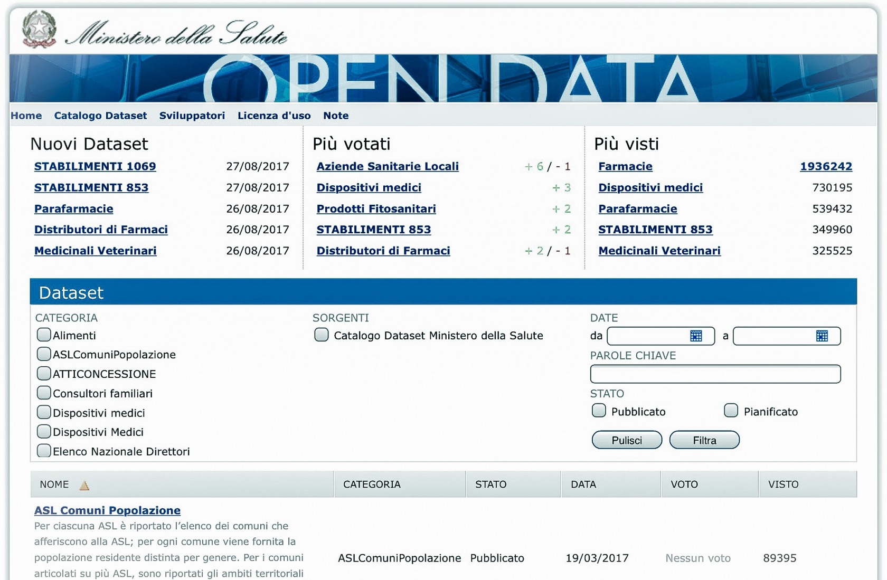Viewport: 887px width, 580px height.
Task: Open Dispositivi medici in Più votati
Action: tap(369, 187)
